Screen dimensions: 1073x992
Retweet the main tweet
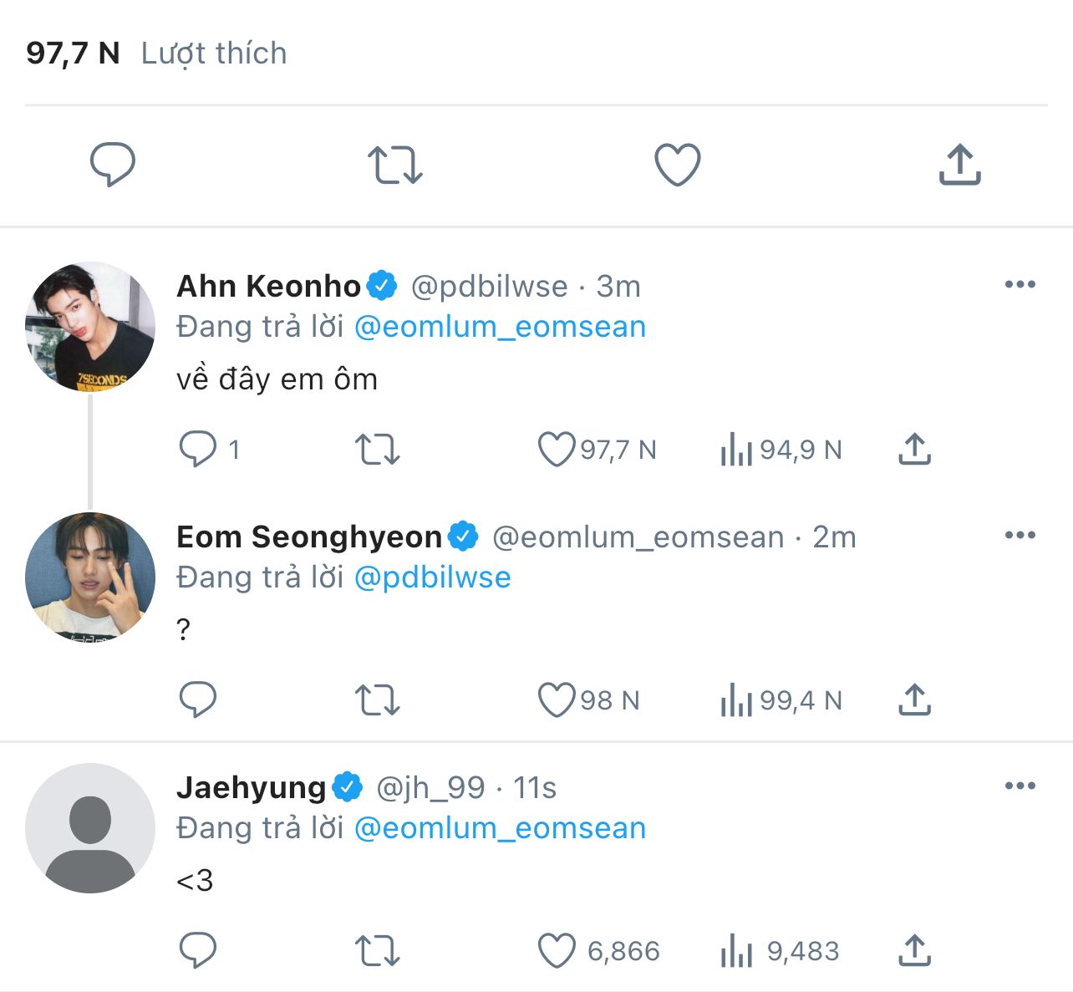394,164
